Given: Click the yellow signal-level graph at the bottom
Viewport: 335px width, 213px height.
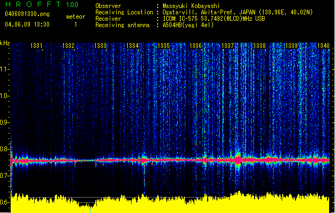Looking at the screenshot, I should coord(170,203).
